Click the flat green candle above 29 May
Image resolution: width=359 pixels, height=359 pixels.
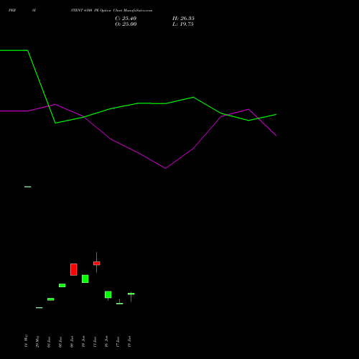[39, 307]
